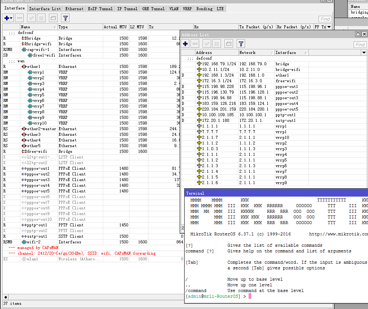The height and width of the screenshot is (309, 368).
Task: Sort by L2 MTU column header
Action: [x=139, y=27]
